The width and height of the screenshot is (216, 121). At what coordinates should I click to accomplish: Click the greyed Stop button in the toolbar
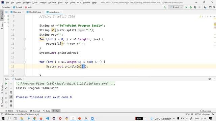pos(199,7)
